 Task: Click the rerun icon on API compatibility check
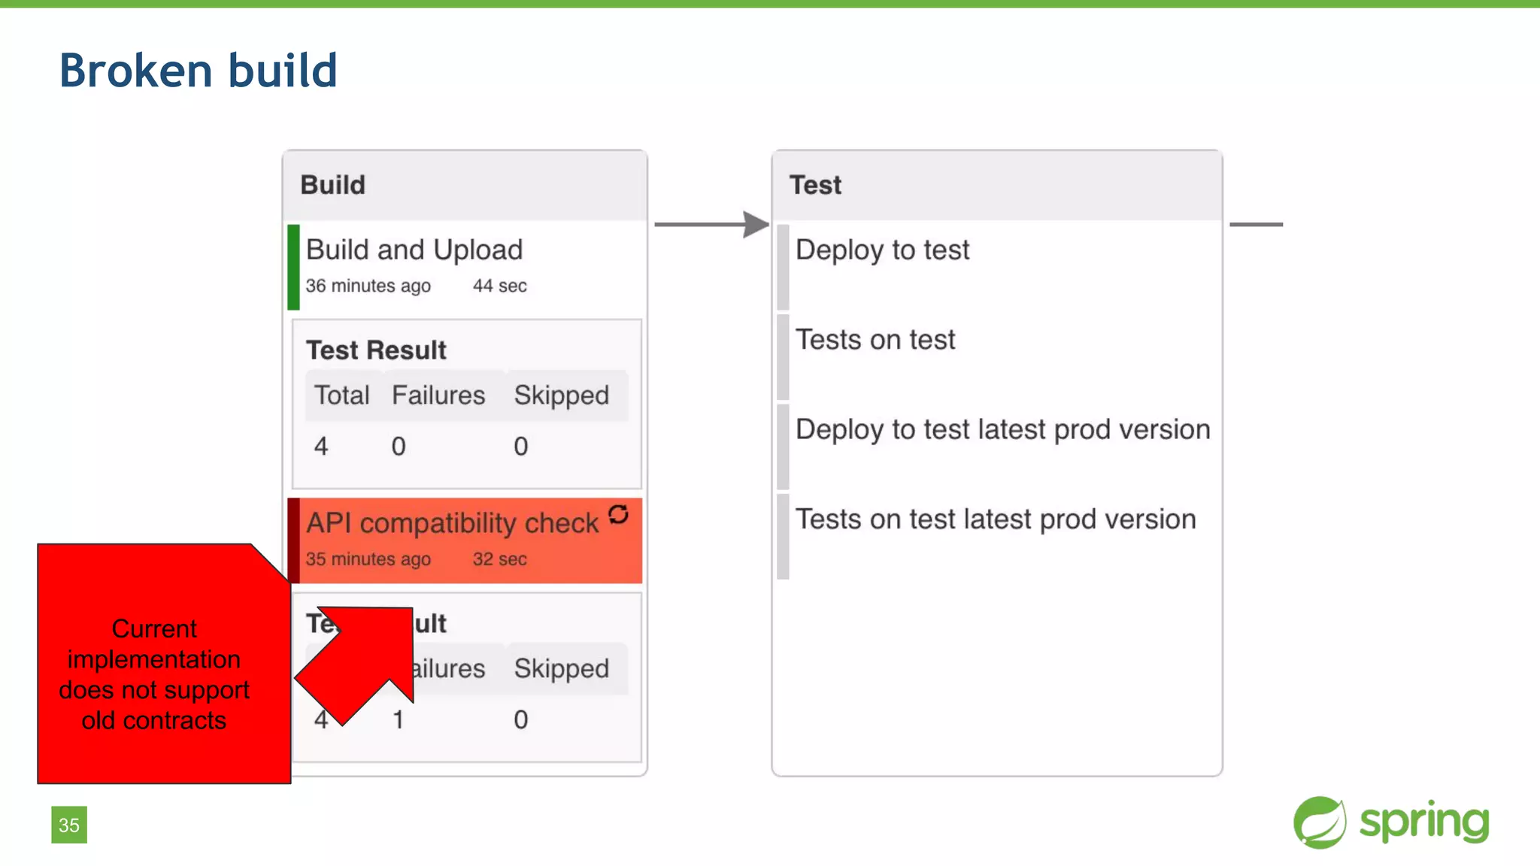(618, 515)
